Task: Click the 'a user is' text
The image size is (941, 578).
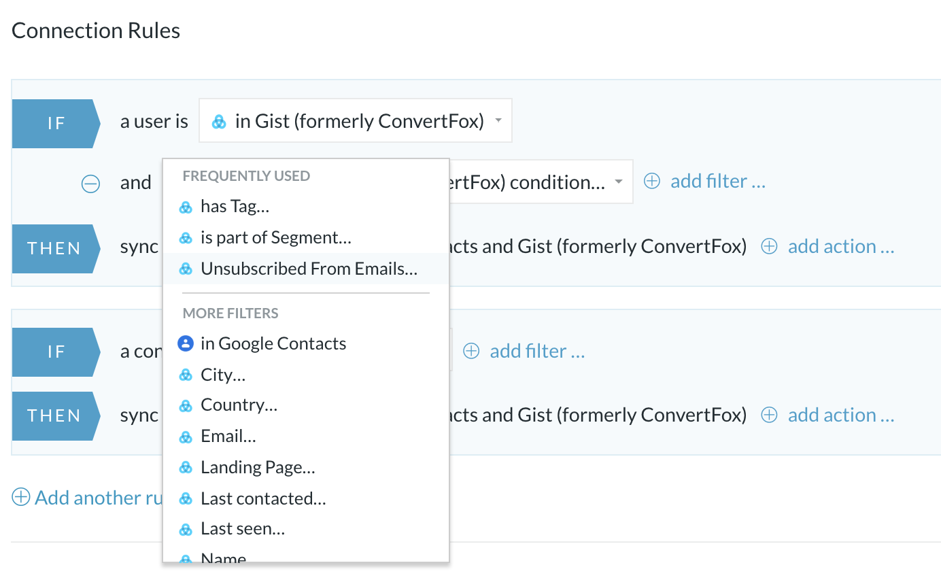Action: pyautogui.click(x=154, y=122)
